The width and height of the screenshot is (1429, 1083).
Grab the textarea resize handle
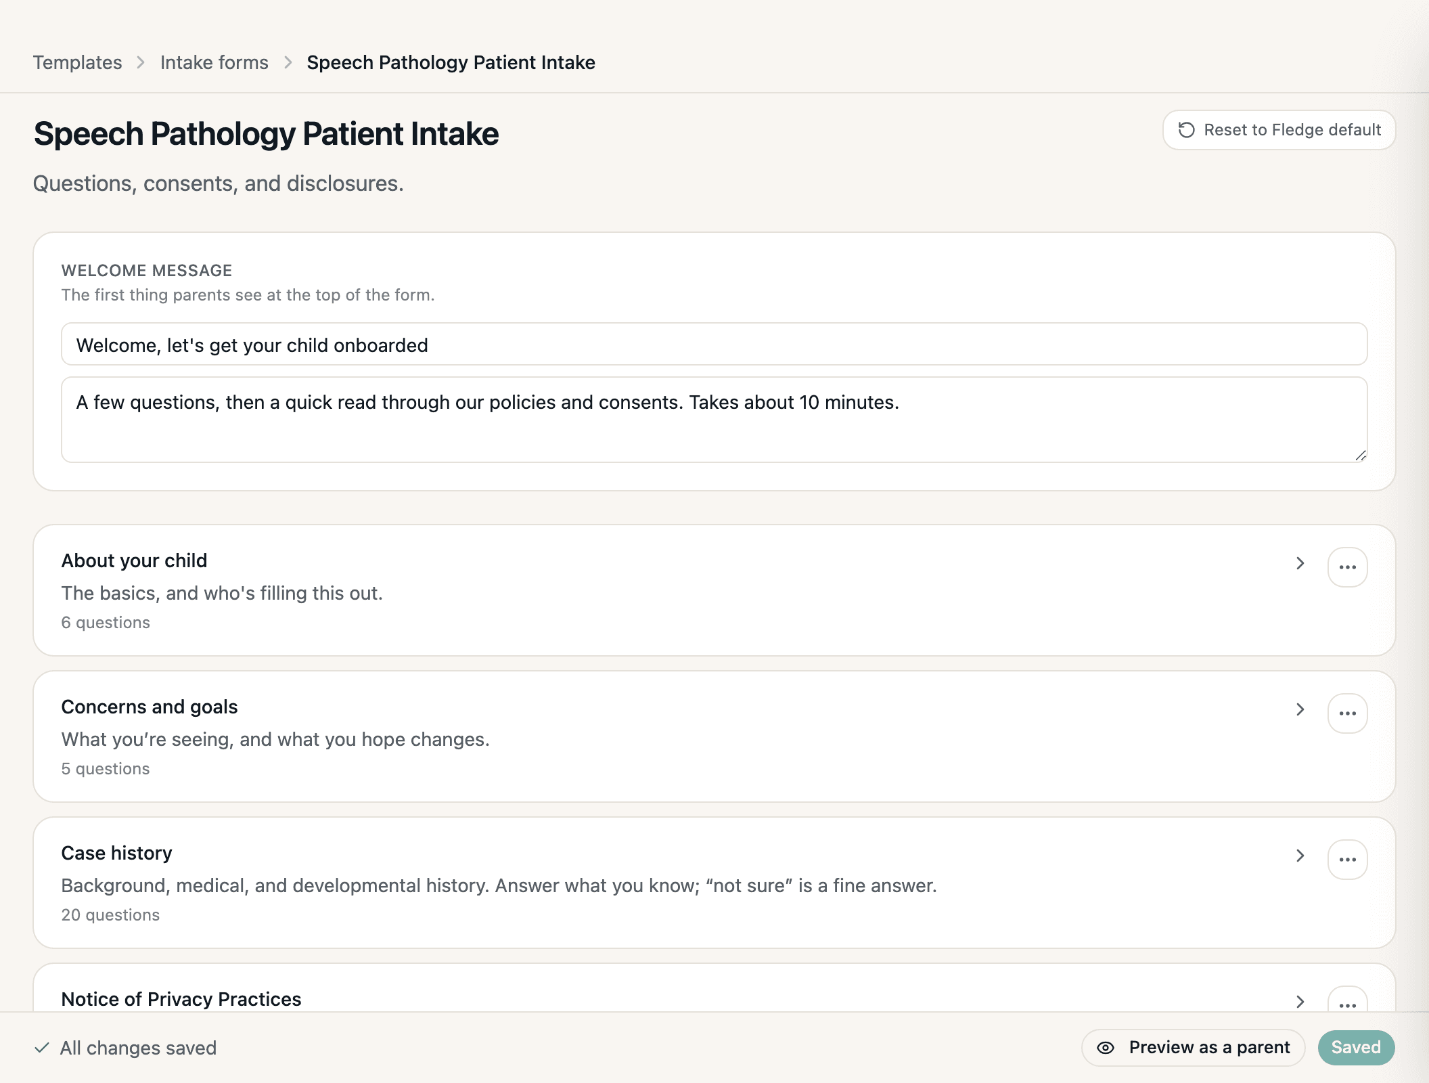(1361, 456)
